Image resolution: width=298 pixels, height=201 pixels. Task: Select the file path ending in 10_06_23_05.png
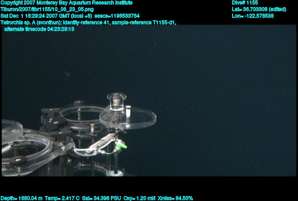[x=47, y=10]
